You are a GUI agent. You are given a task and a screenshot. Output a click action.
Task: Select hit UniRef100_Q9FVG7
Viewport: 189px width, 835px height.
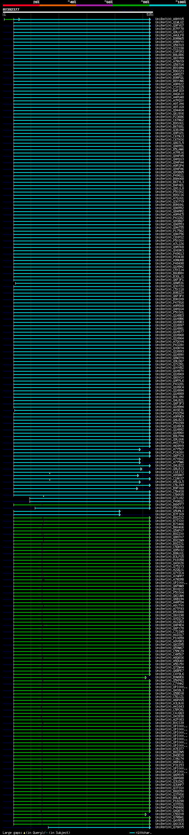(170, 25)
